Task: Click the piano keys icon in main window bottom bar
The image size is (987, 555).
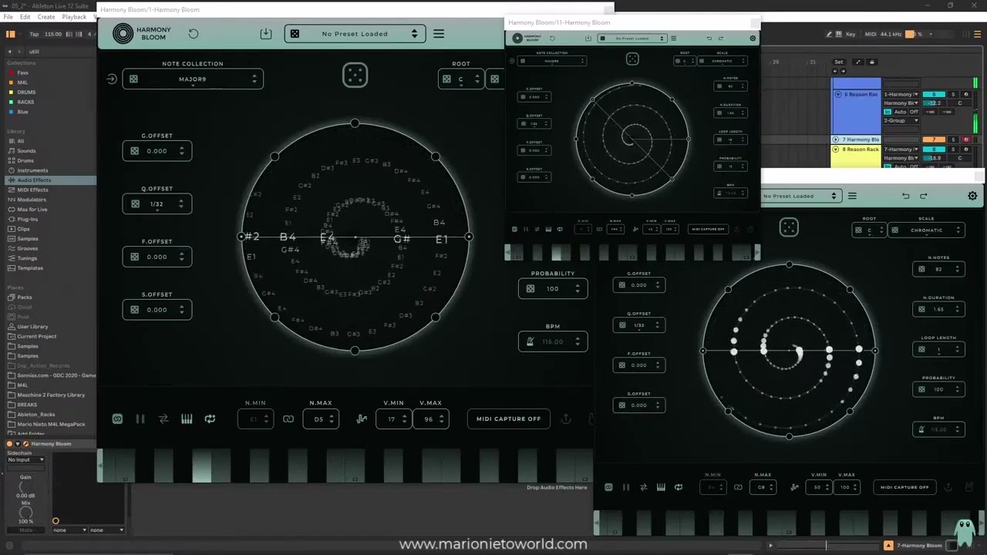Action: point(187,419)
